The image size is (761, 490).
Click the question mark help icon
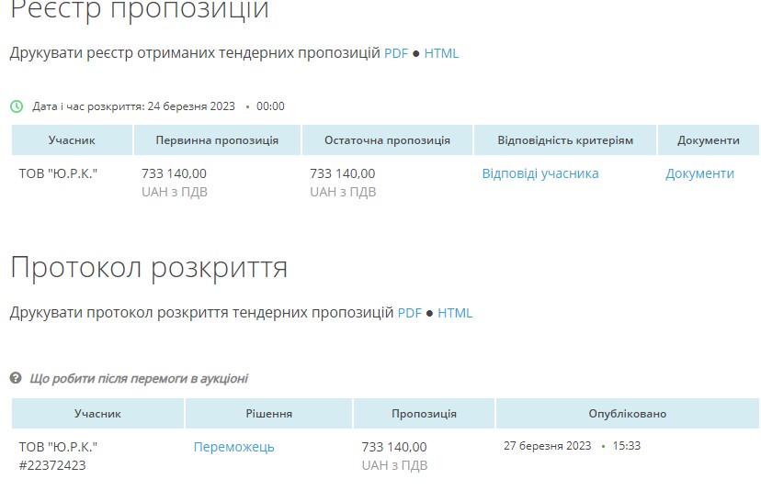pos(16,378)
